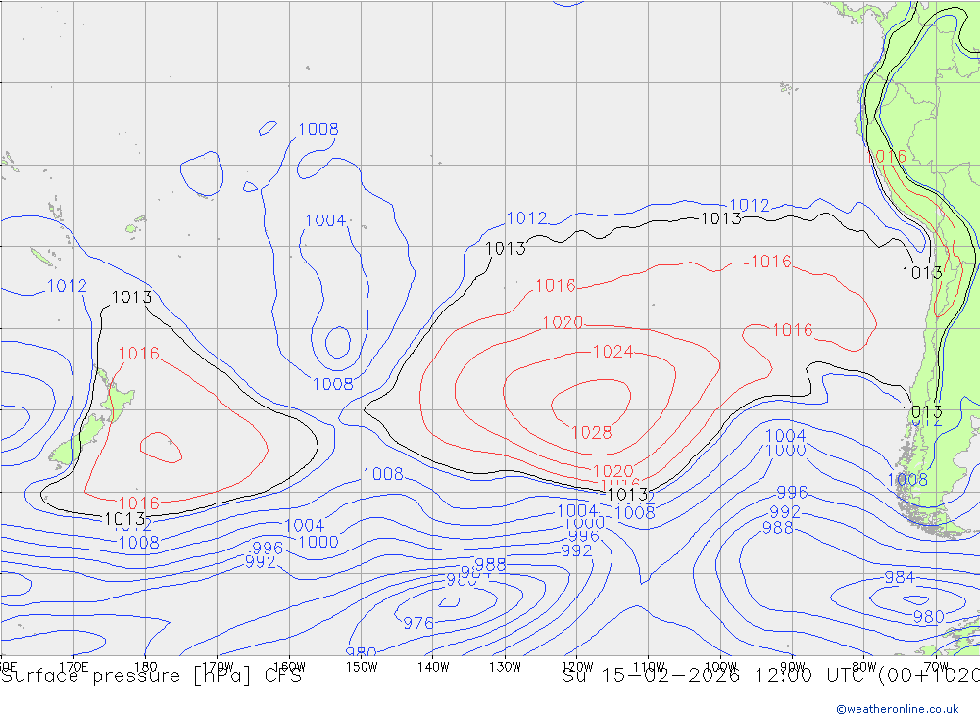The width and height of the screenshot is (980, 718).
Task: Click the black 1013 label beside the 1008 near 110W
Action: (x=627, y=495)
